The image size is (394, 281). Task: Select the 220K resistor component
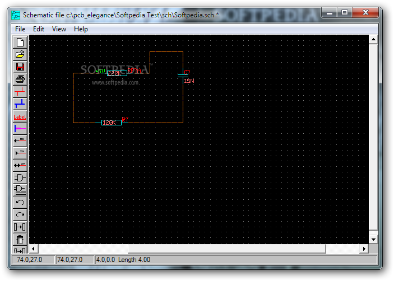117,73
